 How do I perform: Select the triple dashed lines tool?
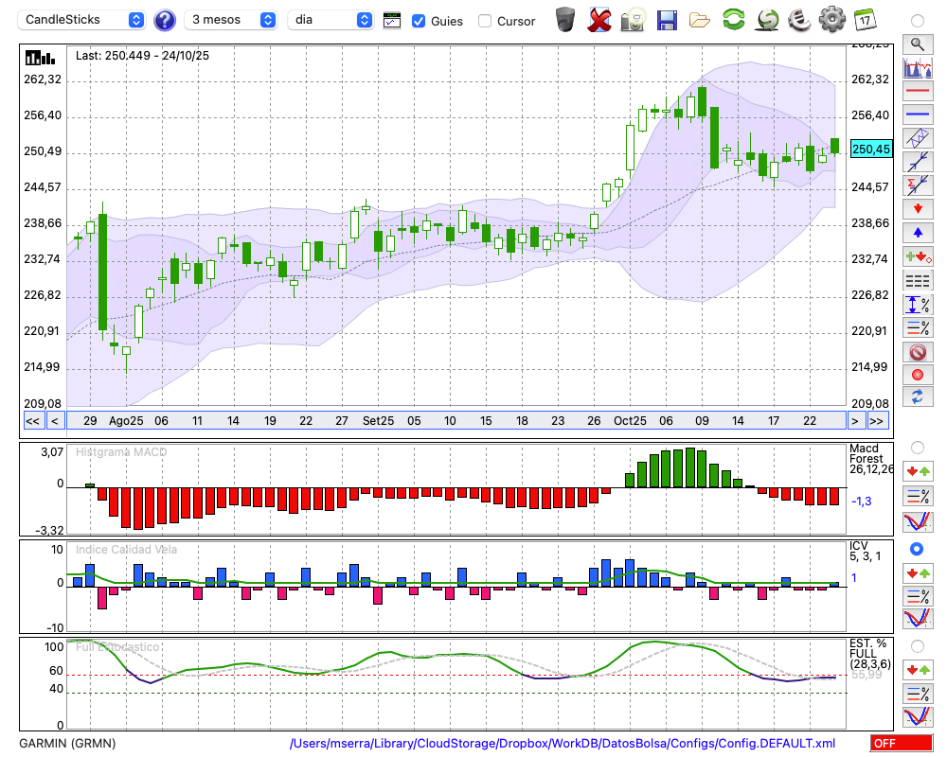tap(918, 280)
